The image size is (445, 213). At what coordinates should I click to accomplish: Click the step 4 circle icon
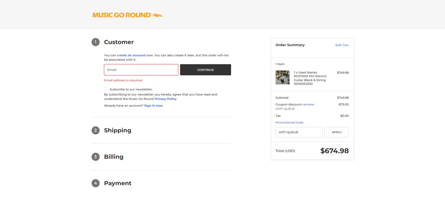point(96,183)
